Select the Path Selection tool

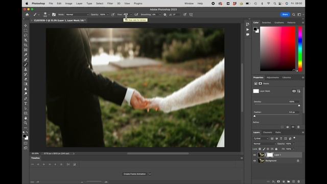tap(26, 108)
